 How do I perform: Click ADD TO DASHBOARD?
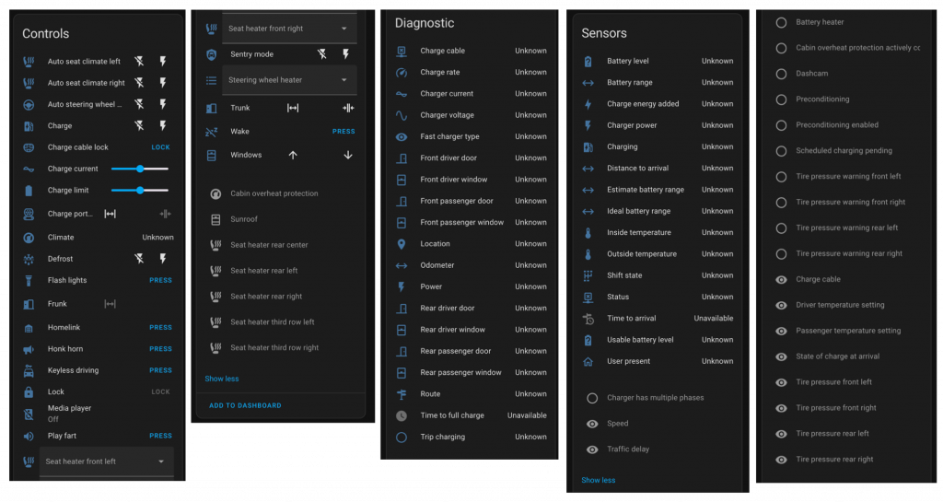coord(245,405)
